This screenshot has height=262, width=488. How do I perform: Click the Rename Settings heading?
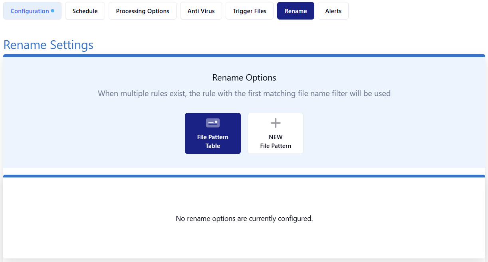pyautogui.click(x=48, y=45)
